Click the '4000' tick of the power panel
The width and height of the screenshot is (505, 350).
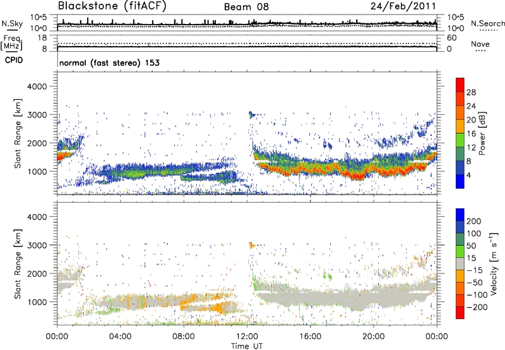(37, 87)
